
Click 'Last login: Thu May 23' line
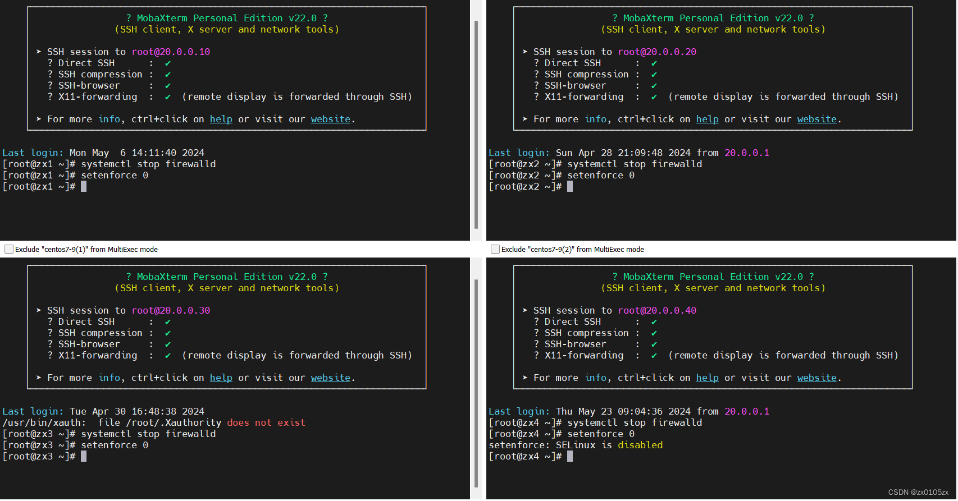(x=629, y=412)
